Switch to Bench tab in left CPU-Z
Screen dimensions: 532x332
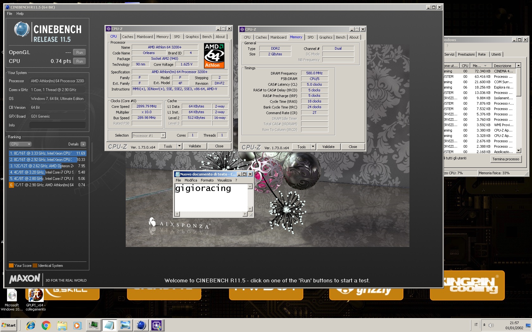pos(207,37)
